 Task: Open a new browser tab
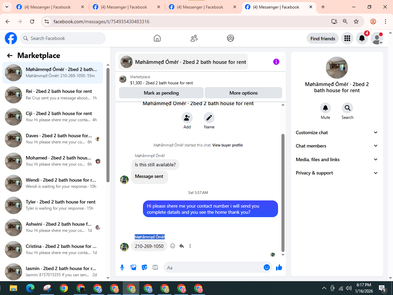(x=323, y=7)
